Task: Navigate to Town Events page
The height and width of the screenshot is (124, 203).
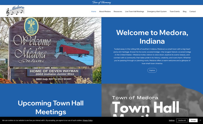Action: pos(175,11)
